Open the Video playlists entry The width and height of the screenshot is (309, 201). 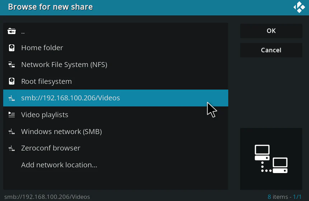click(x=45, y=115)
